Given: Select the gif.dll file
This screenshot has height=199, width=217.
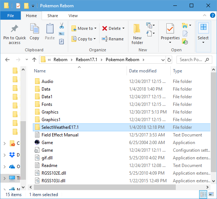Looking at the screenshot, I should point(122,158).
